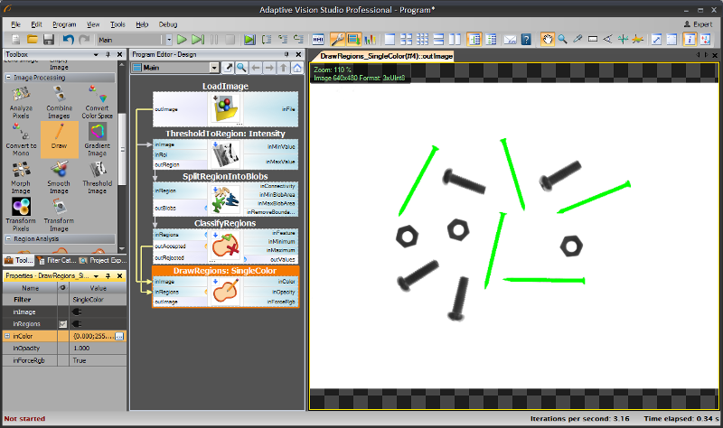Open the Main program dropdown in Program Editor
The image size is (723, 428).
pos(213,68)
